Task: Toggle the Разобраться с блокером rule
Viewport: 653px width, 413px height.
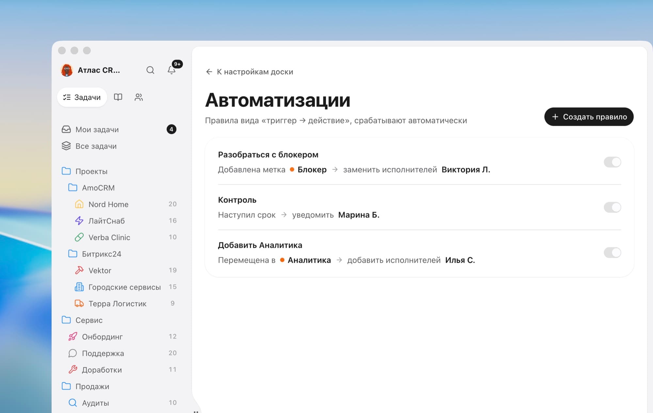Action: pos(612,162)
